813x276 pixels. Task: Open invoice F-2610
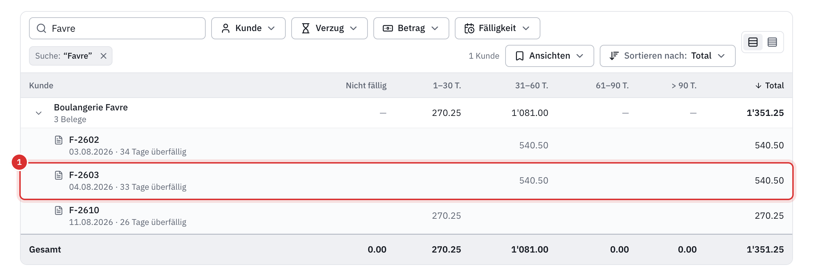pos(84,210)
